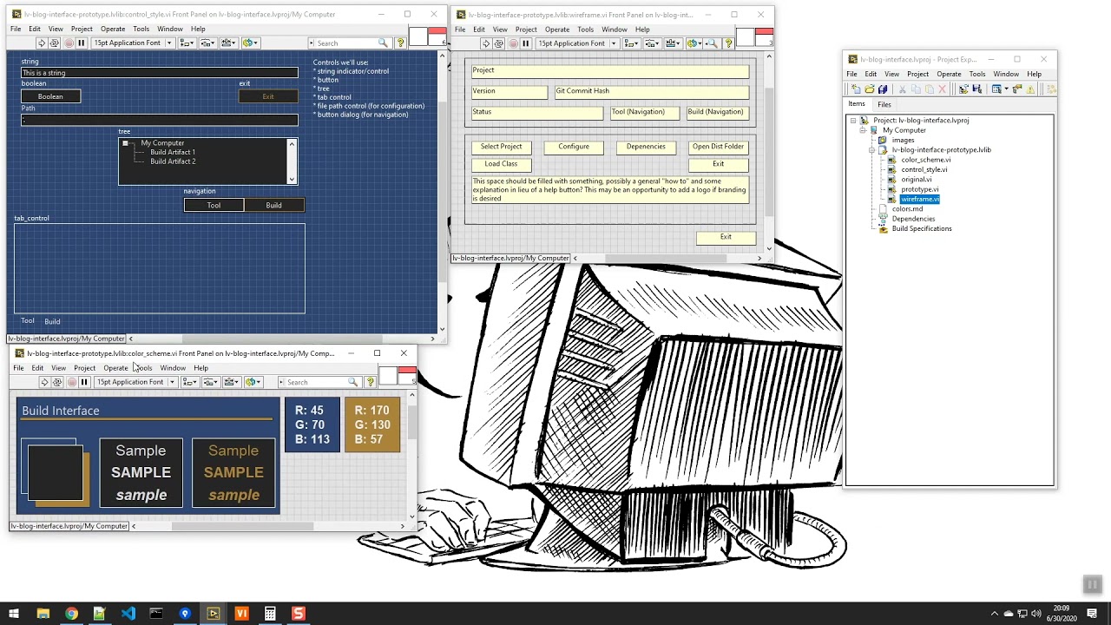Click Abort Execution in color_scheme.vi toolbar
This screenshot has height=625, width=1111.
pyautogui.click(x=71, y=382)
